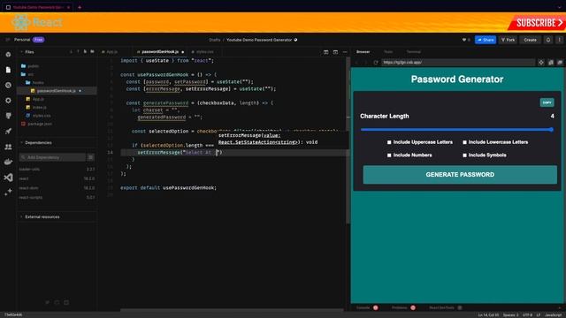Select the Browser preview tab
566x318 pixels.
click(x=363, y=52)
